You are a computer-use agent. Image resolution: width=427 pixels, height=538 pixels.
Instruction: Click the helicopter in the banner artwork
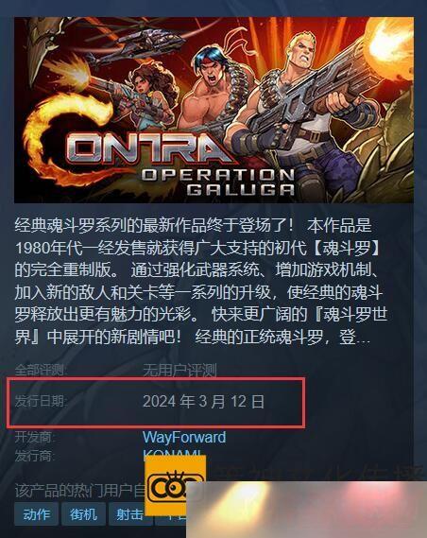137,45
